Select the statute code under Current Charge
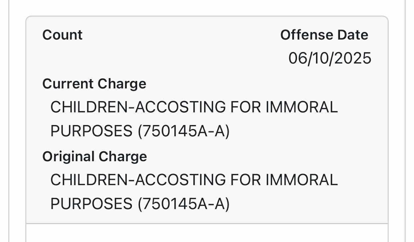 point(184,132)
